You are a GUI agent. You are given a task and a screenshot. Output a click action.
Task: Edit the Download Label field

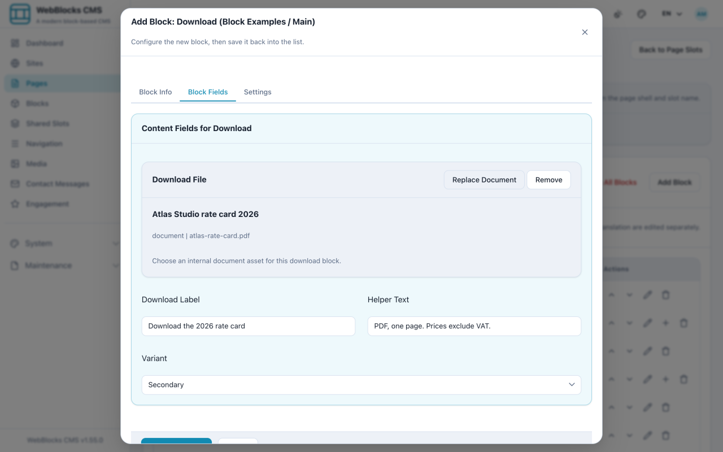[249, 326]
